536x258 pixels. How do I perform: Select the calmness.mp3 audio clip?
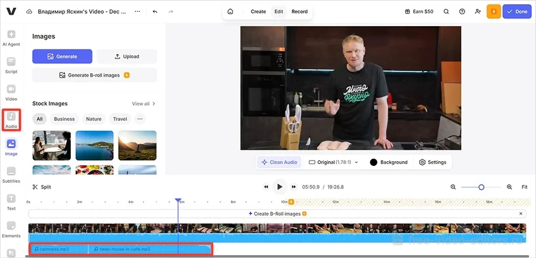59,249
